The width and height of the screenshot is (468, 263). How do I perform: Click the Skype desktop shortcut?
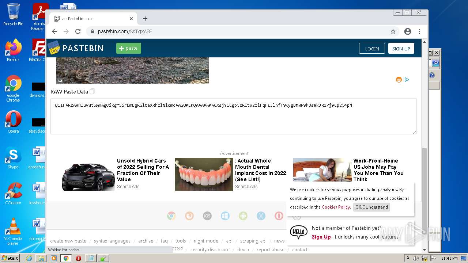[x=13, y=158]
